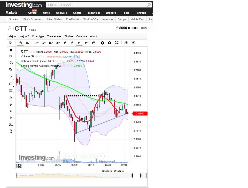
Task: Open the Crypto section
Action: pos(33,13)
